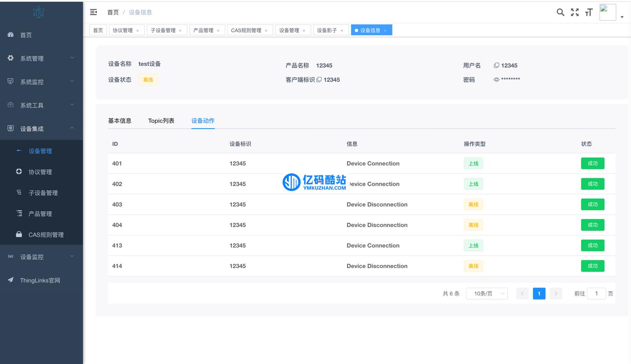Click ID cell 413
The image size is (631, 364).
click(x=117, y=245)
